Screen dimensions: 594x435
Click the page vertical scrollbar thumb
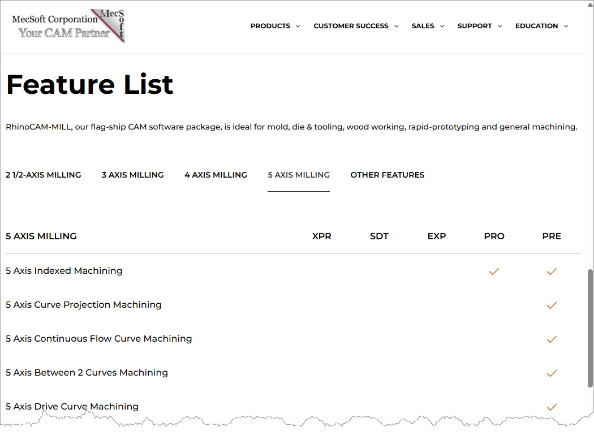point(590,328)
